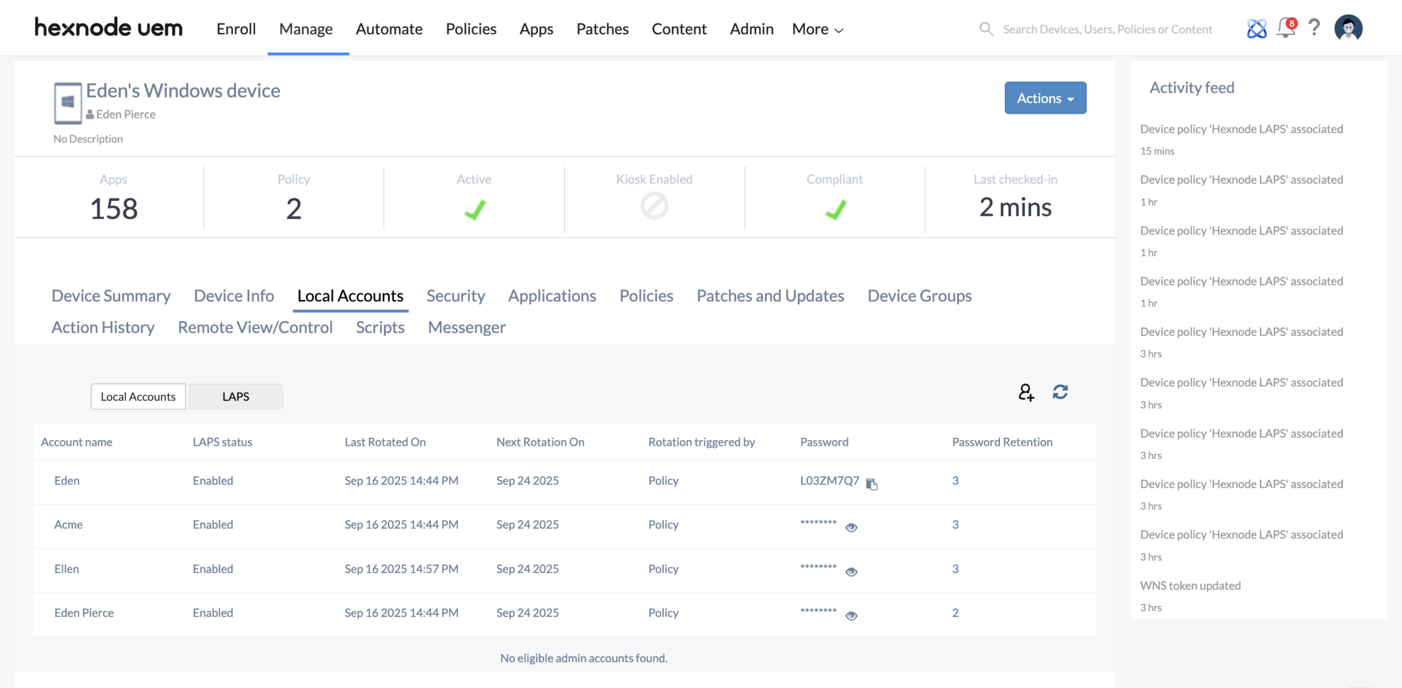Reveal the Acme account password
This screenshot has height=688, width=1402.
(x=851, y=528)
